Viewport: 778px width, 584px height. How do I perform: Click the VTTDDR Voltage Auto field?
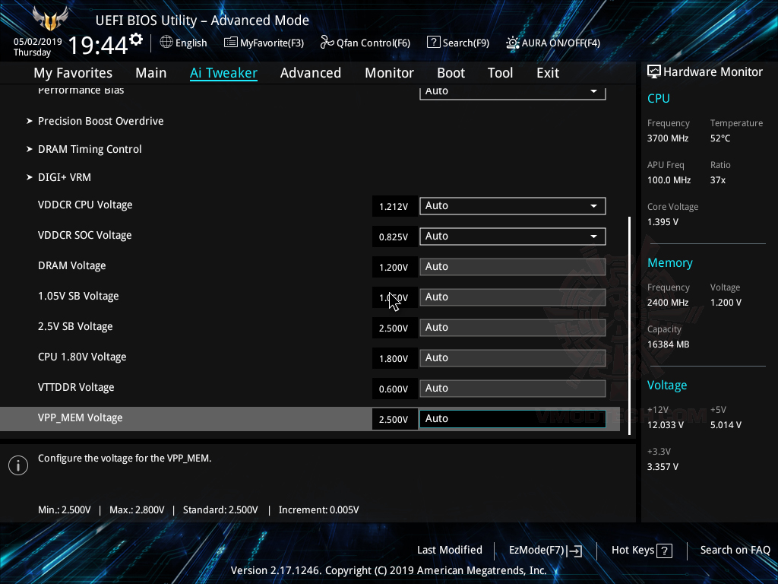click(513, 389)
